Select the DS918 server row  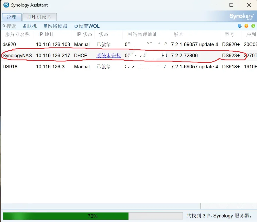point(10,67)
